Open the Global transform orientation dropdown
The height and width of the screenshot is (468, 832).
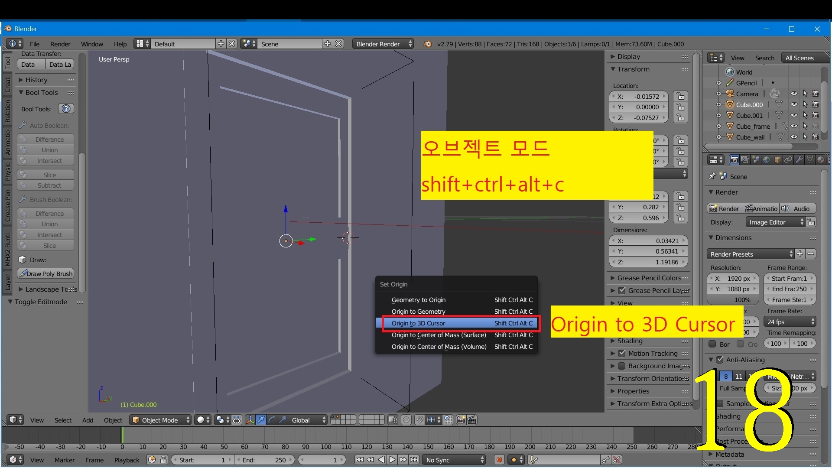click(309, 420)
